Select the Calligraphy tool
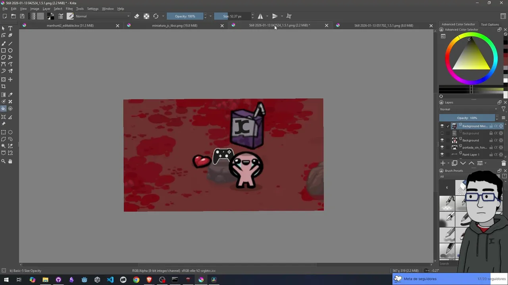This screenshot has width=508, height=285. [x=10, y=36]
